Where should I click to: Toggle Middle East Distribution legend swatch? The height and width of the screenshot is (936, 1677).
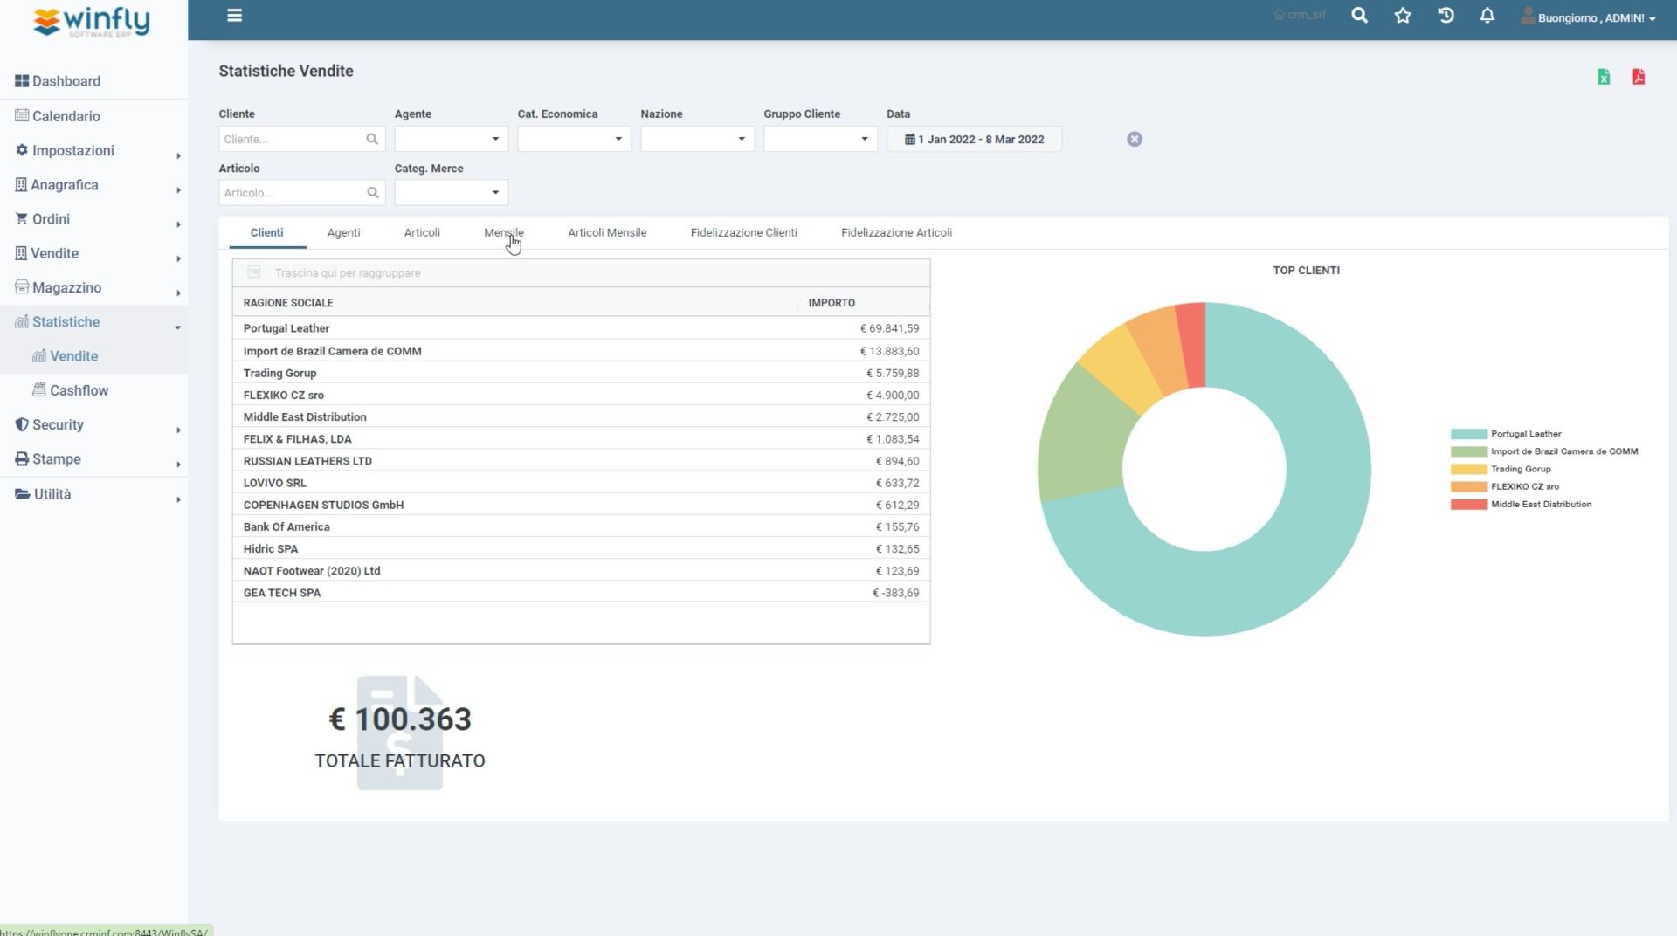[1468, 505]
